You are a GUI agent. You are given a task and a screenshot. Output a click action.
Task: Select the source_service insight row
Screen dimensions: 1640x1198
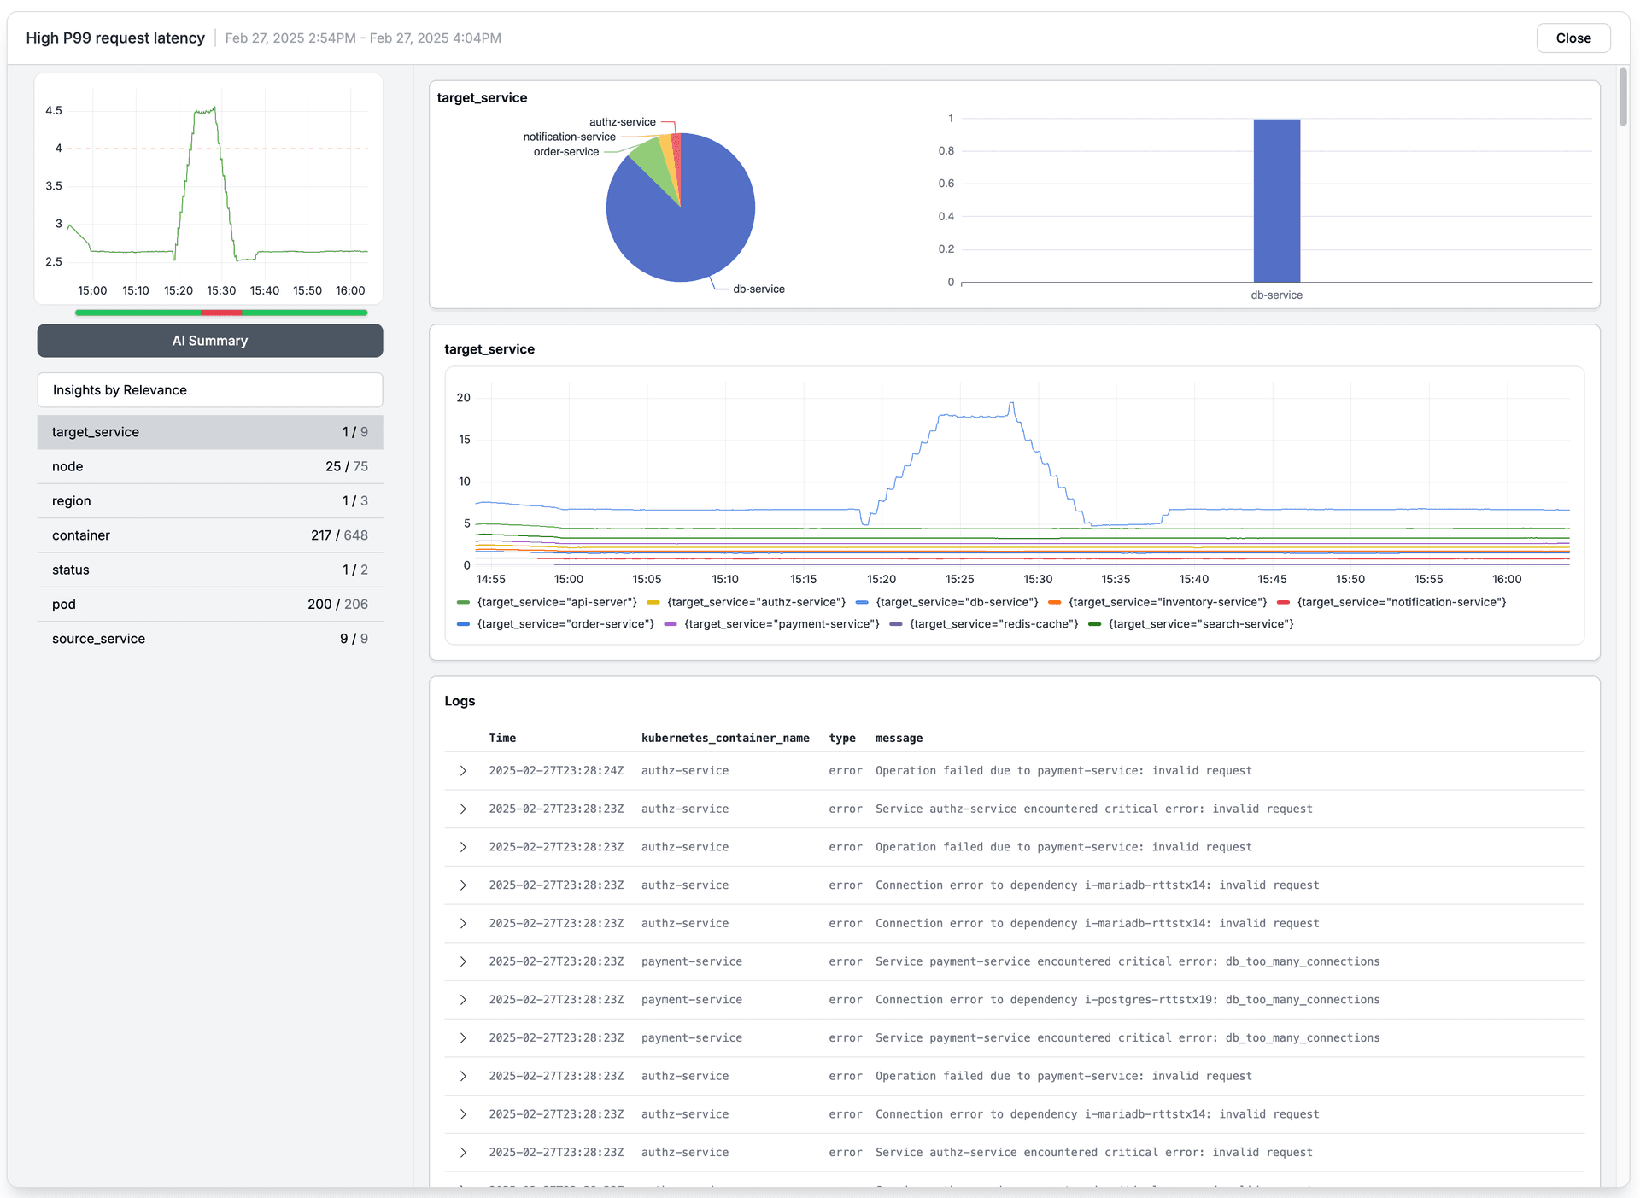[210, 639]
